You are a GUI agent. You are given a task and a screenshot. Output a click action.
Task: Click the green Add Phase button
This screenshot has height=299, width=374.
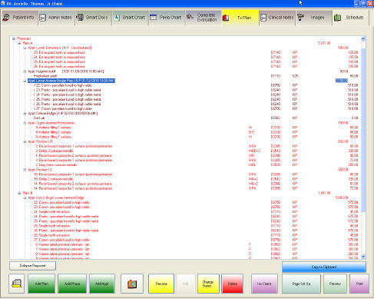[x=72, y=284]
